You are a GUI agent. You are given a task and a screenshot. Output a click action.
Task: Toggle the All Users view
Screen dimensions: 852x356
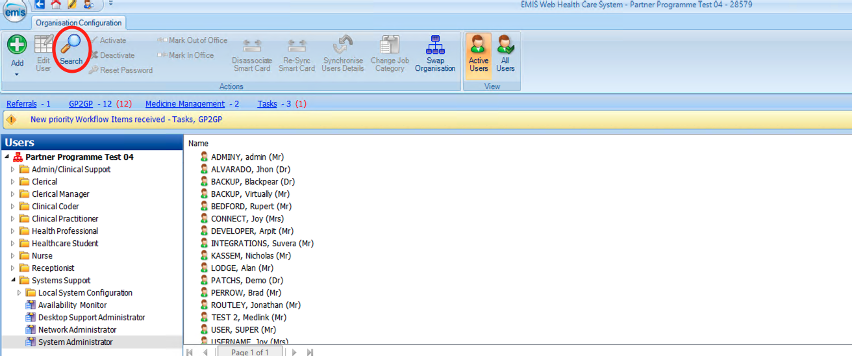pyautogui.click(x=505, y=54)
